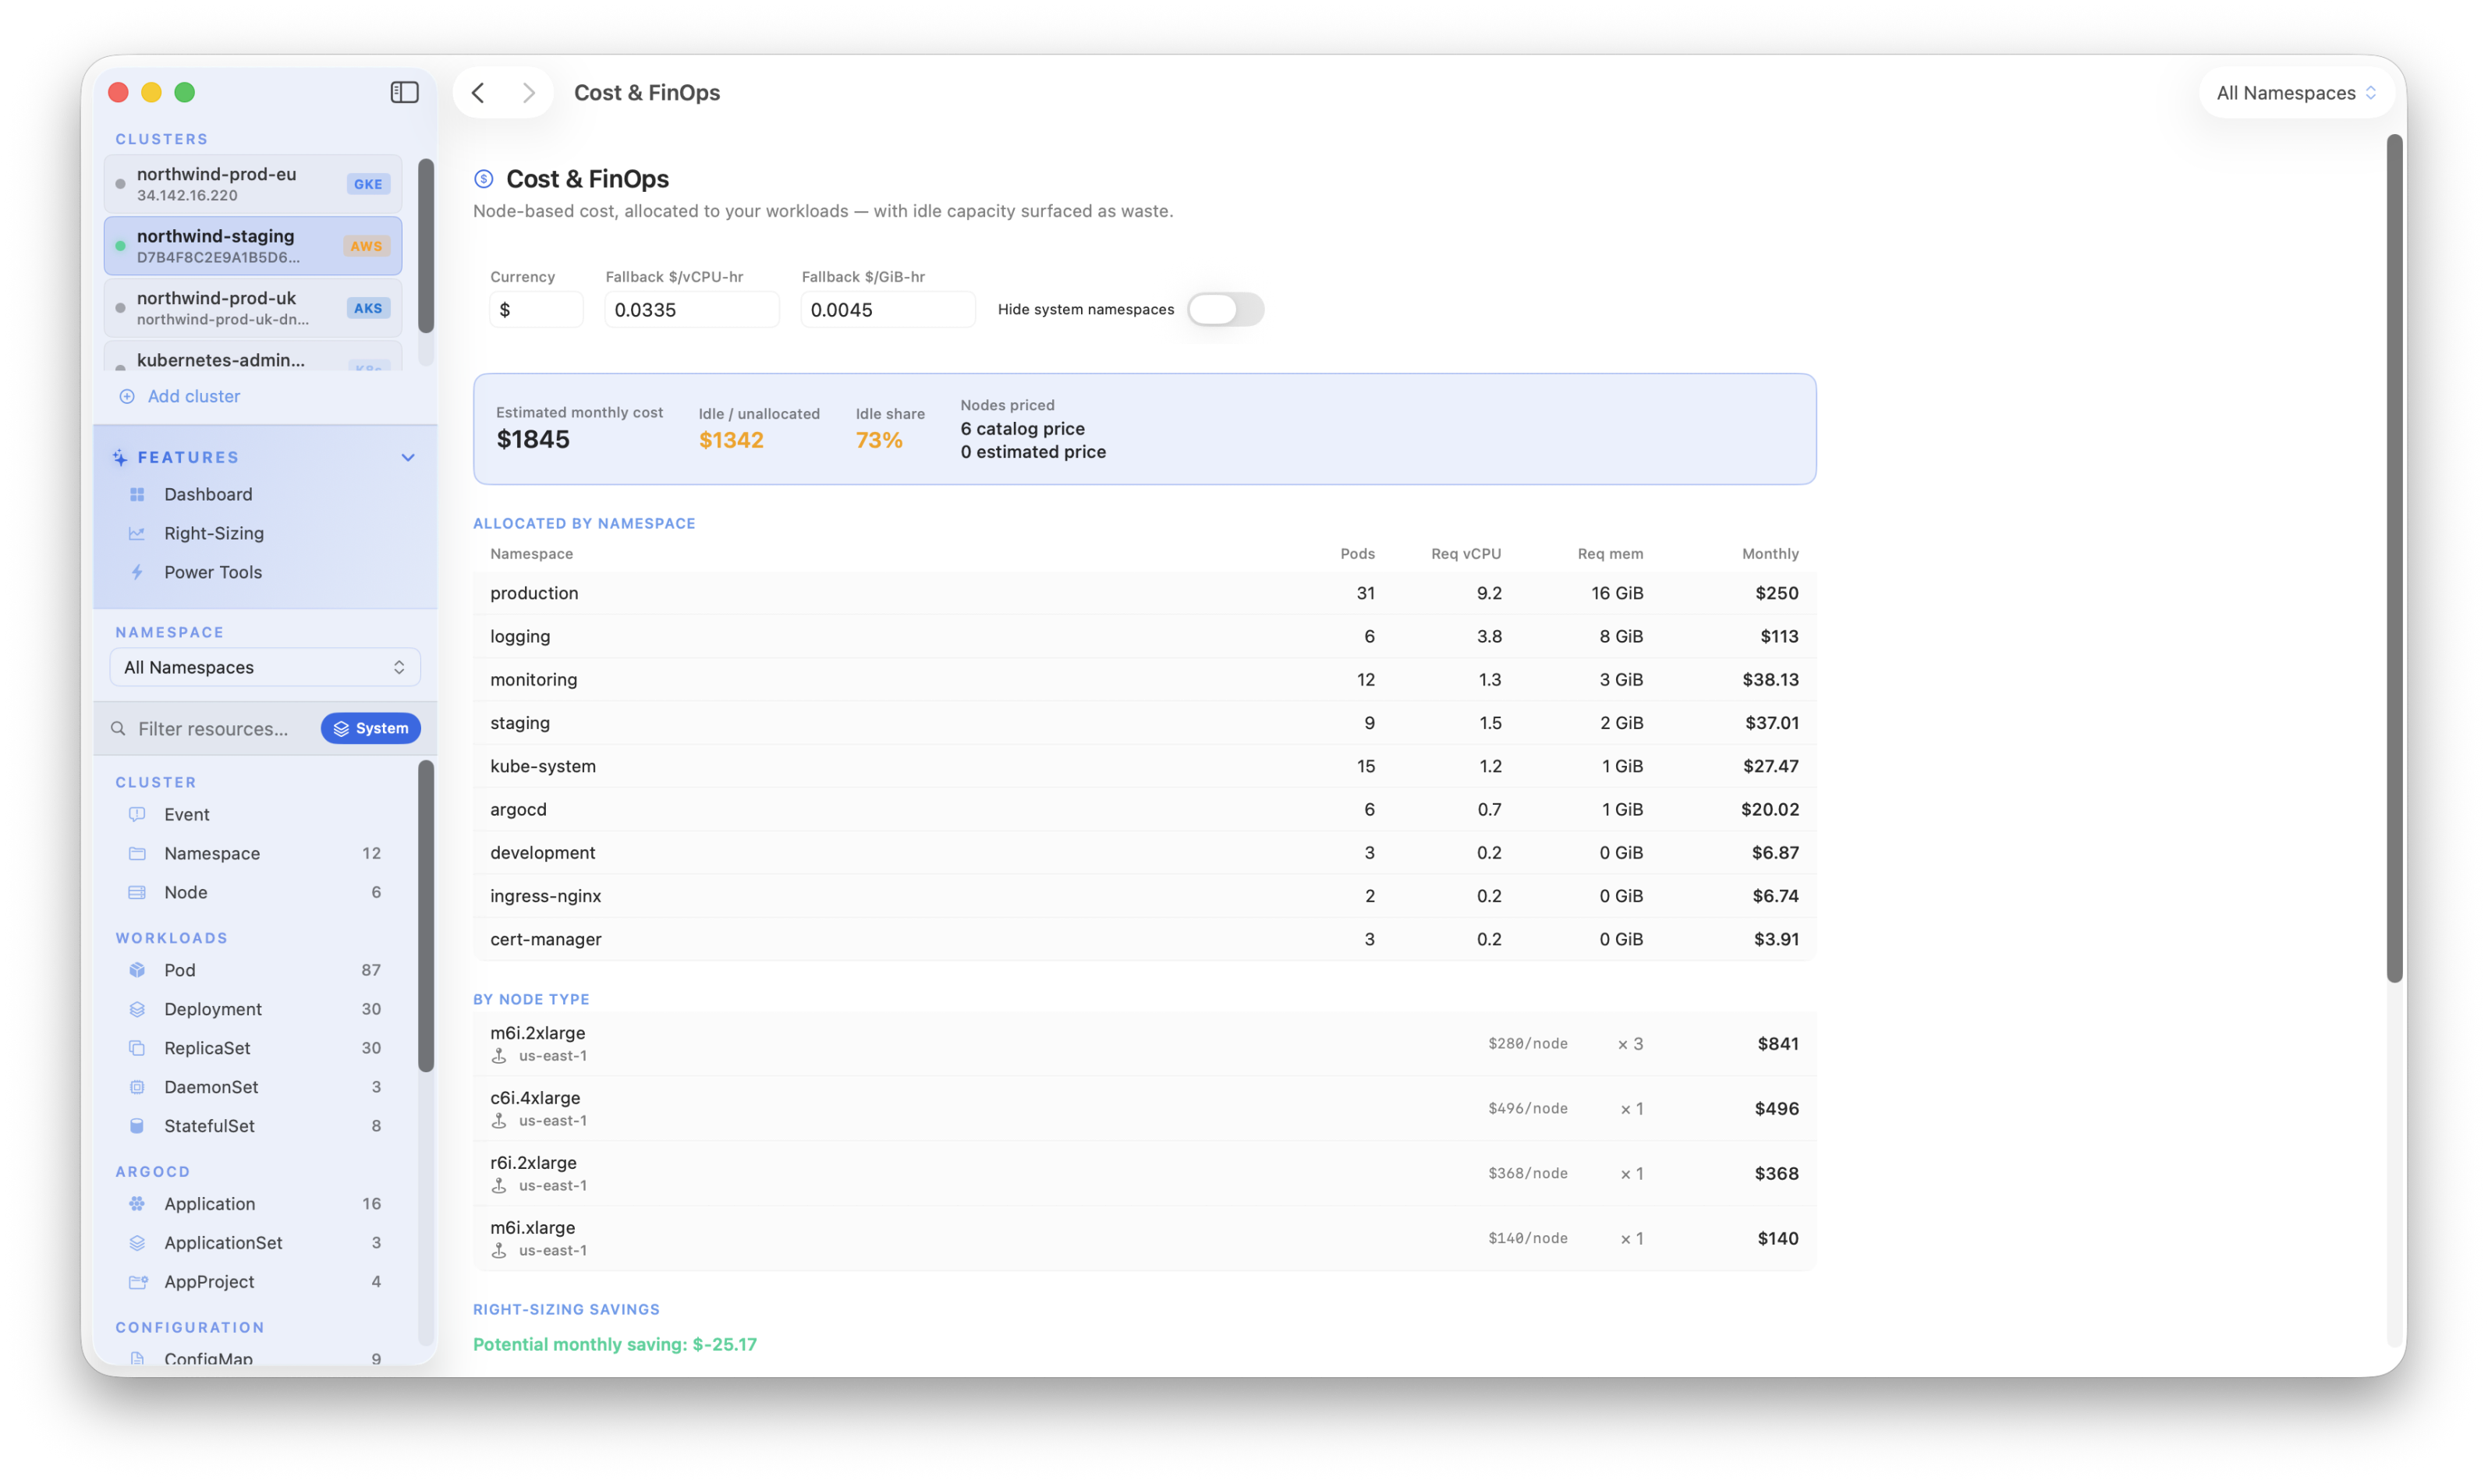Select the logging namespace row

pyautogui.click(x=1144, y=636)
